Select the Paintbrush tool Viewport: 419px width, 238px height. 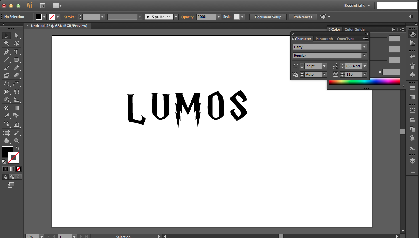(7, 68)
